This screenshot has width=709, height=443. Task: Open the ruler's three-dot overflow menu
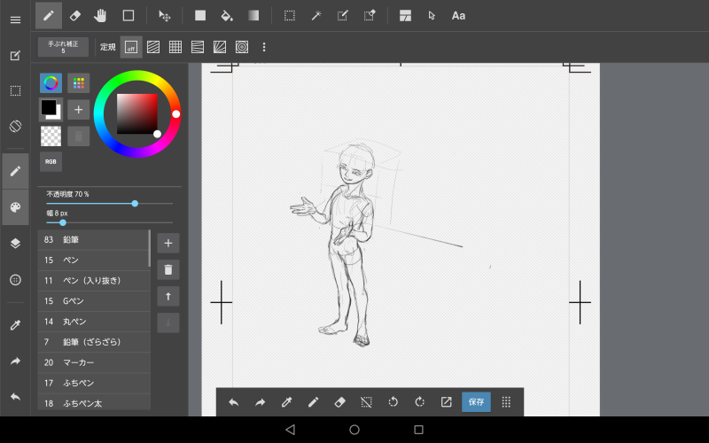point(264,47)
